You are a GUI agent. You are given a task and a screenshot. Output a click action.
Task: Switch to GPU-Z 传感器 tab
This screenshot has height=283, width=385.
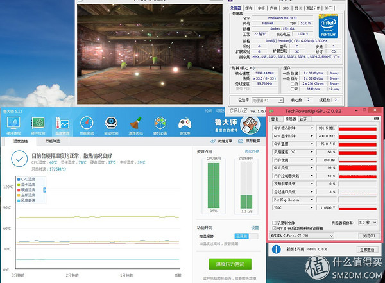[291, 119]
